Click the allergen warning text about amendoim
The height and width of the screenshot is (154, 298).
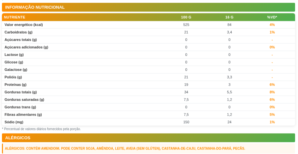[x=125, y=148]
